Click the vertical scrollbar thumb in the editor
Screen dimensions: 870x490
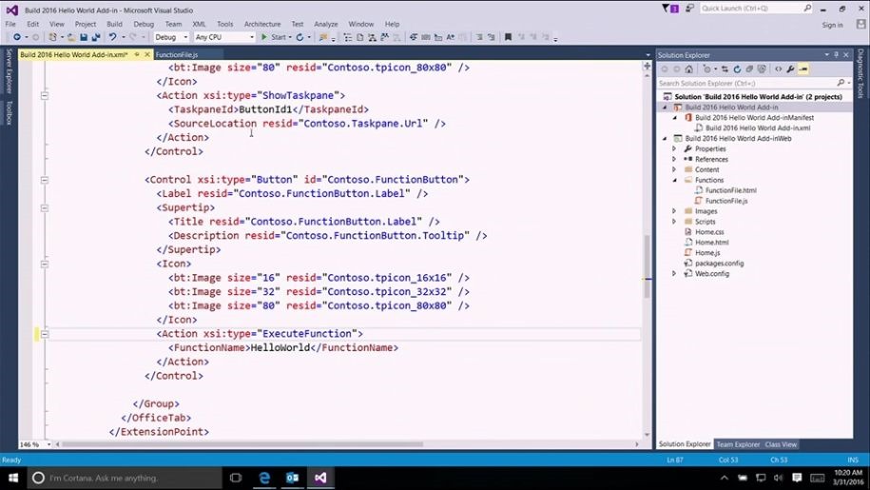[647, 266]
